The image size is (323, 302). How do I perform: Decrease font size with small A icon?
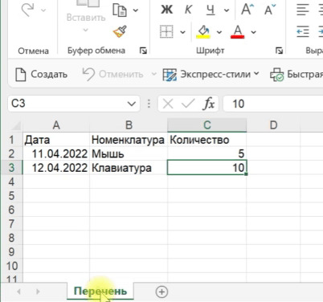coord(270,10)
